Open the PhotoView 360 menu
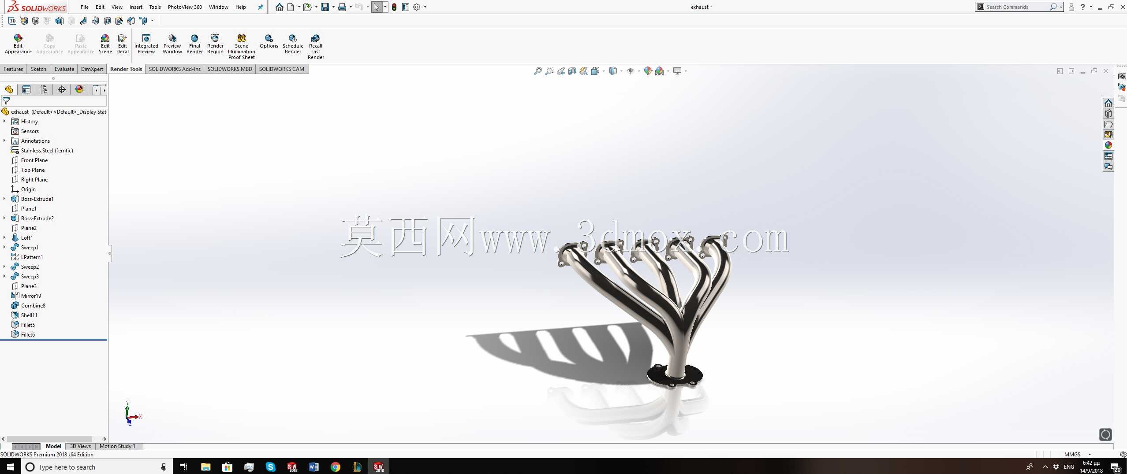 (x=185, y=7)
